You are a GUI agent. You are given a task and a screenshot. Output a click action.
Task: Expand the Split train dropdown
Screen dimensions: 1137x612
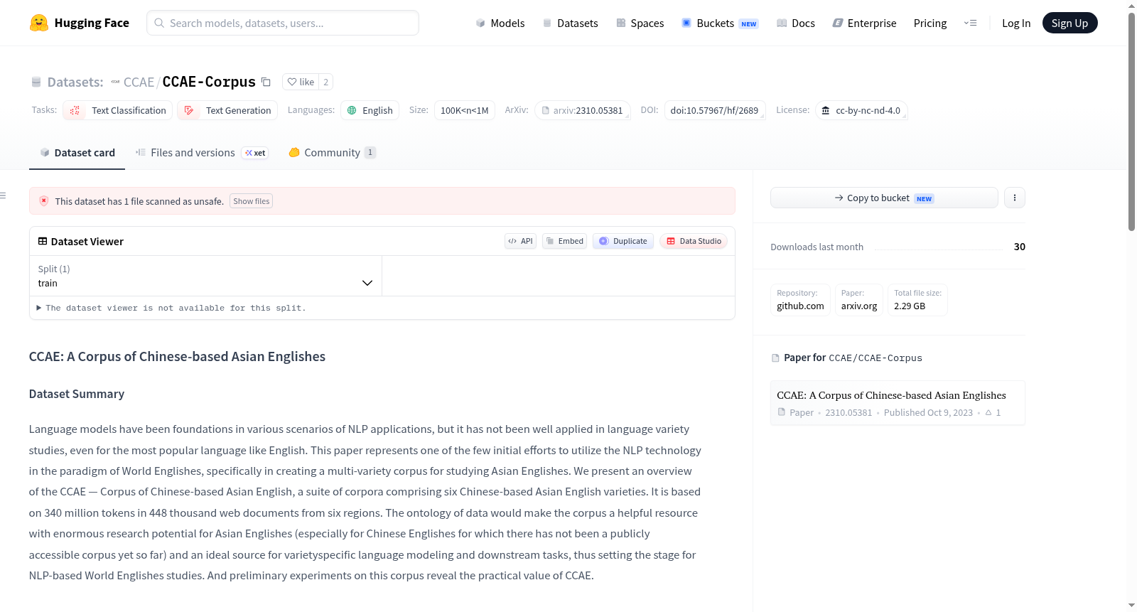[x=205, y=276]
